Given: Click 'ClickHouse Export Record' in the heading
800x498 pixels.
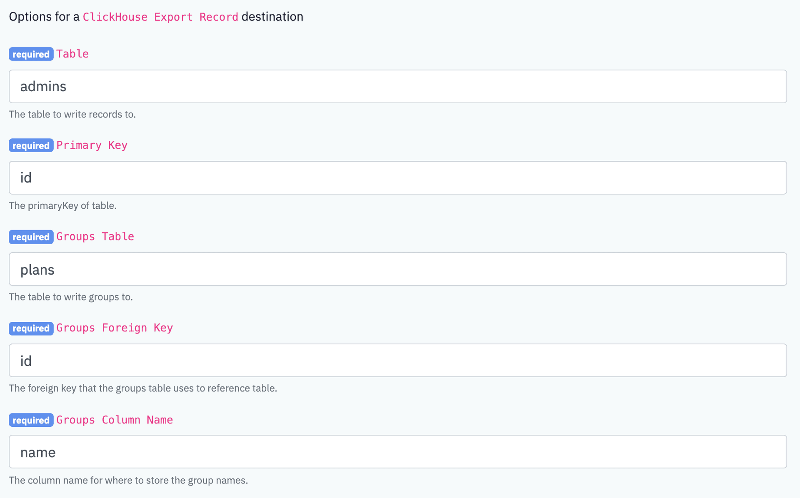Looking at the screenshot, I should pos(160,17).
